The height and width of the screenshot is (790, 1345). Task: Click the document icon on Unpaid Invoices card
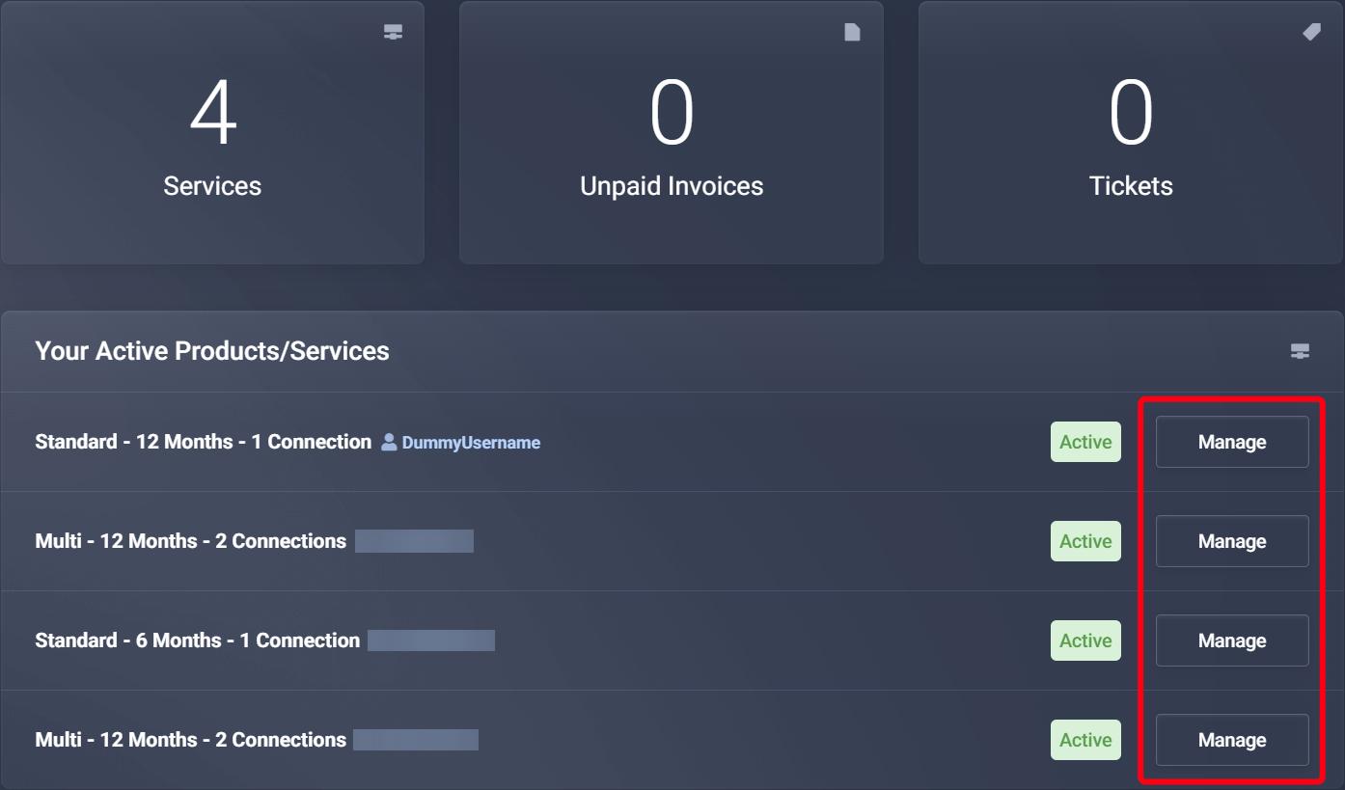click(852, 31)
